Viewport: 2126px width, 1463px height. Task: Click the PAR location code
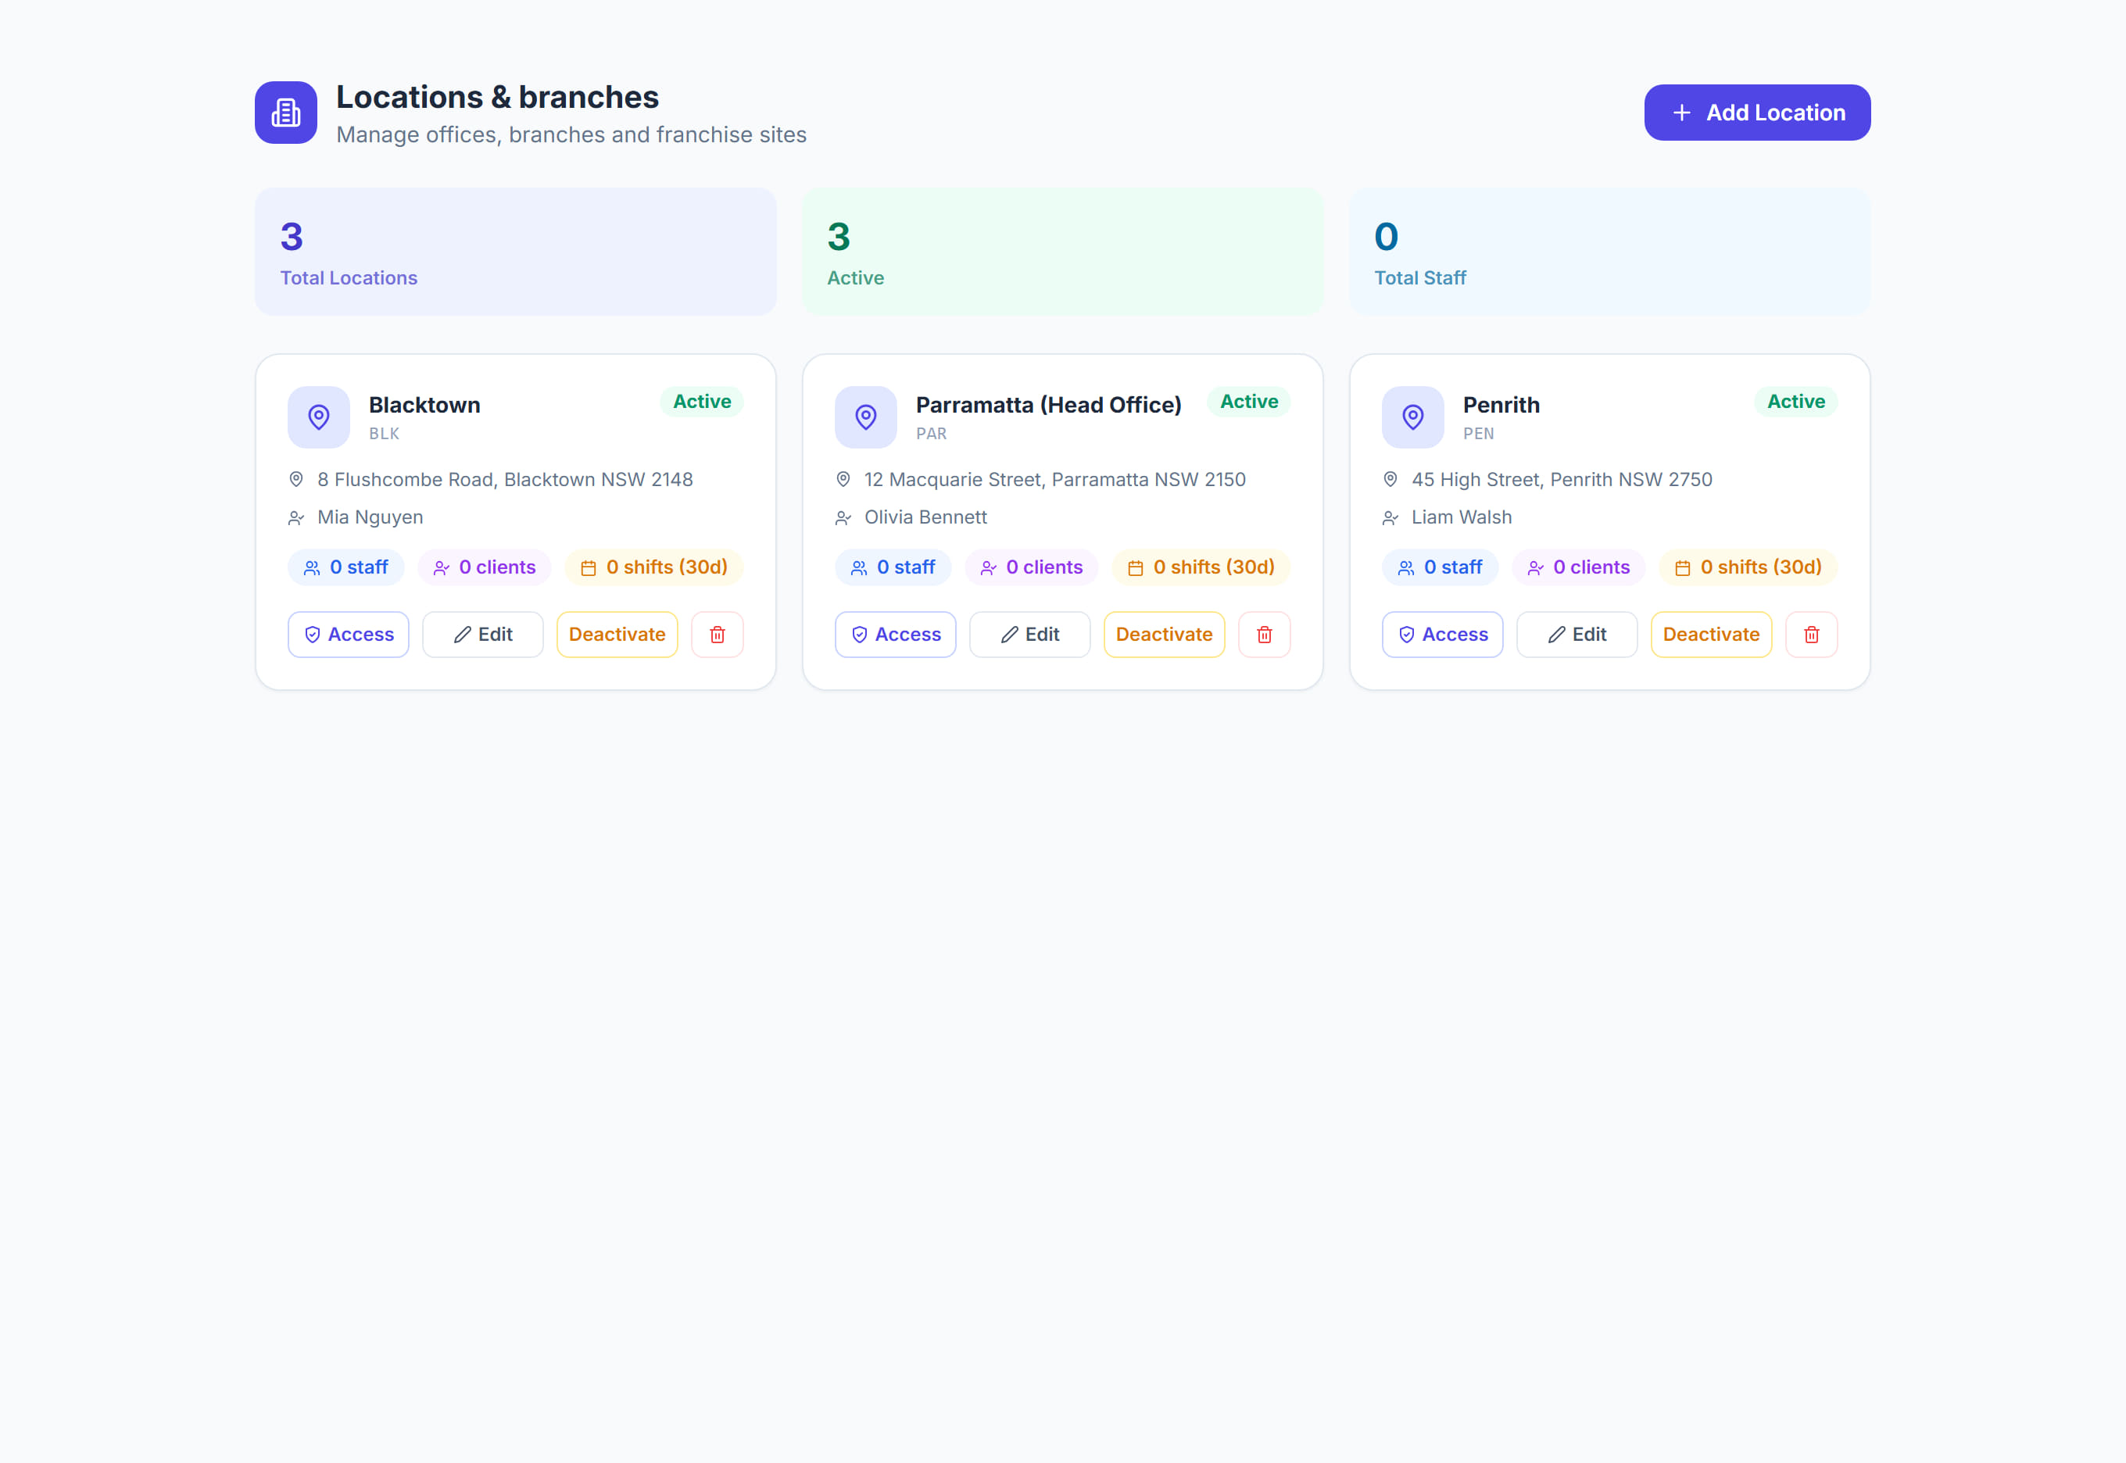pyautogui.click(x=931, y=434)
